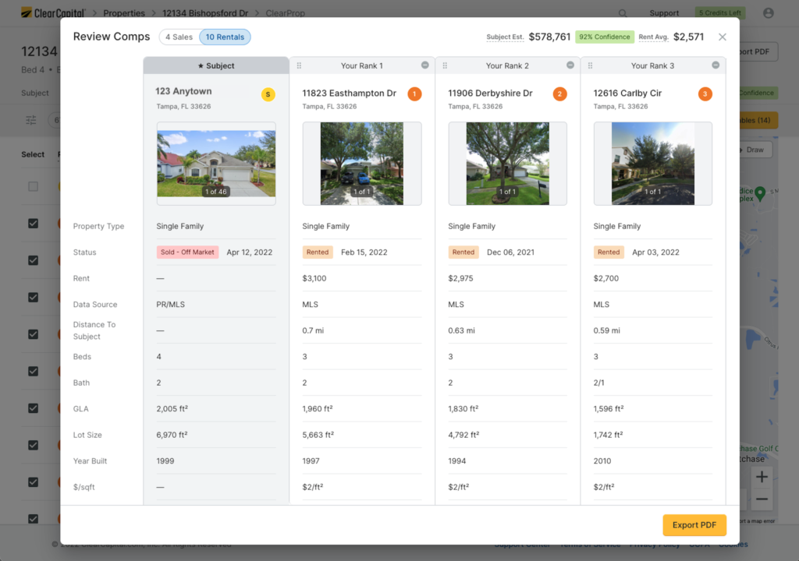Click the 92% Confidence badge

click(605, 37)
